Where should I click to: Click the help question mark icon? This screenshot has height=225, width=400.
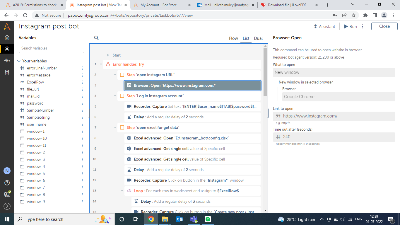pos(7,183)
